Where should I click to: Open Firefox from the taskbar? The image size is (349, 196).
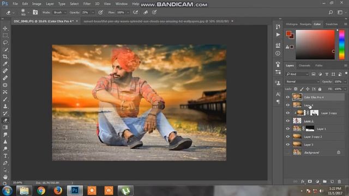point(58,191)
